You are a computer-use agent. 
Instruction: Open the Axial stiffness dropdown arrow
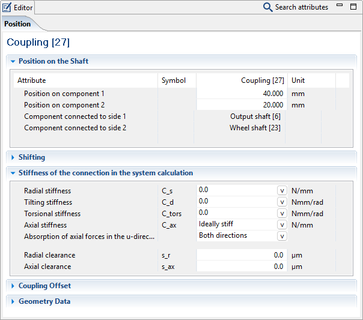coord(281,225)
